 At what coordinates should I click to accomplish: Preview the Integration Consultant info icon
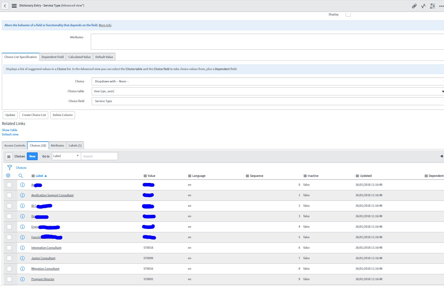[x=22, y=248]
